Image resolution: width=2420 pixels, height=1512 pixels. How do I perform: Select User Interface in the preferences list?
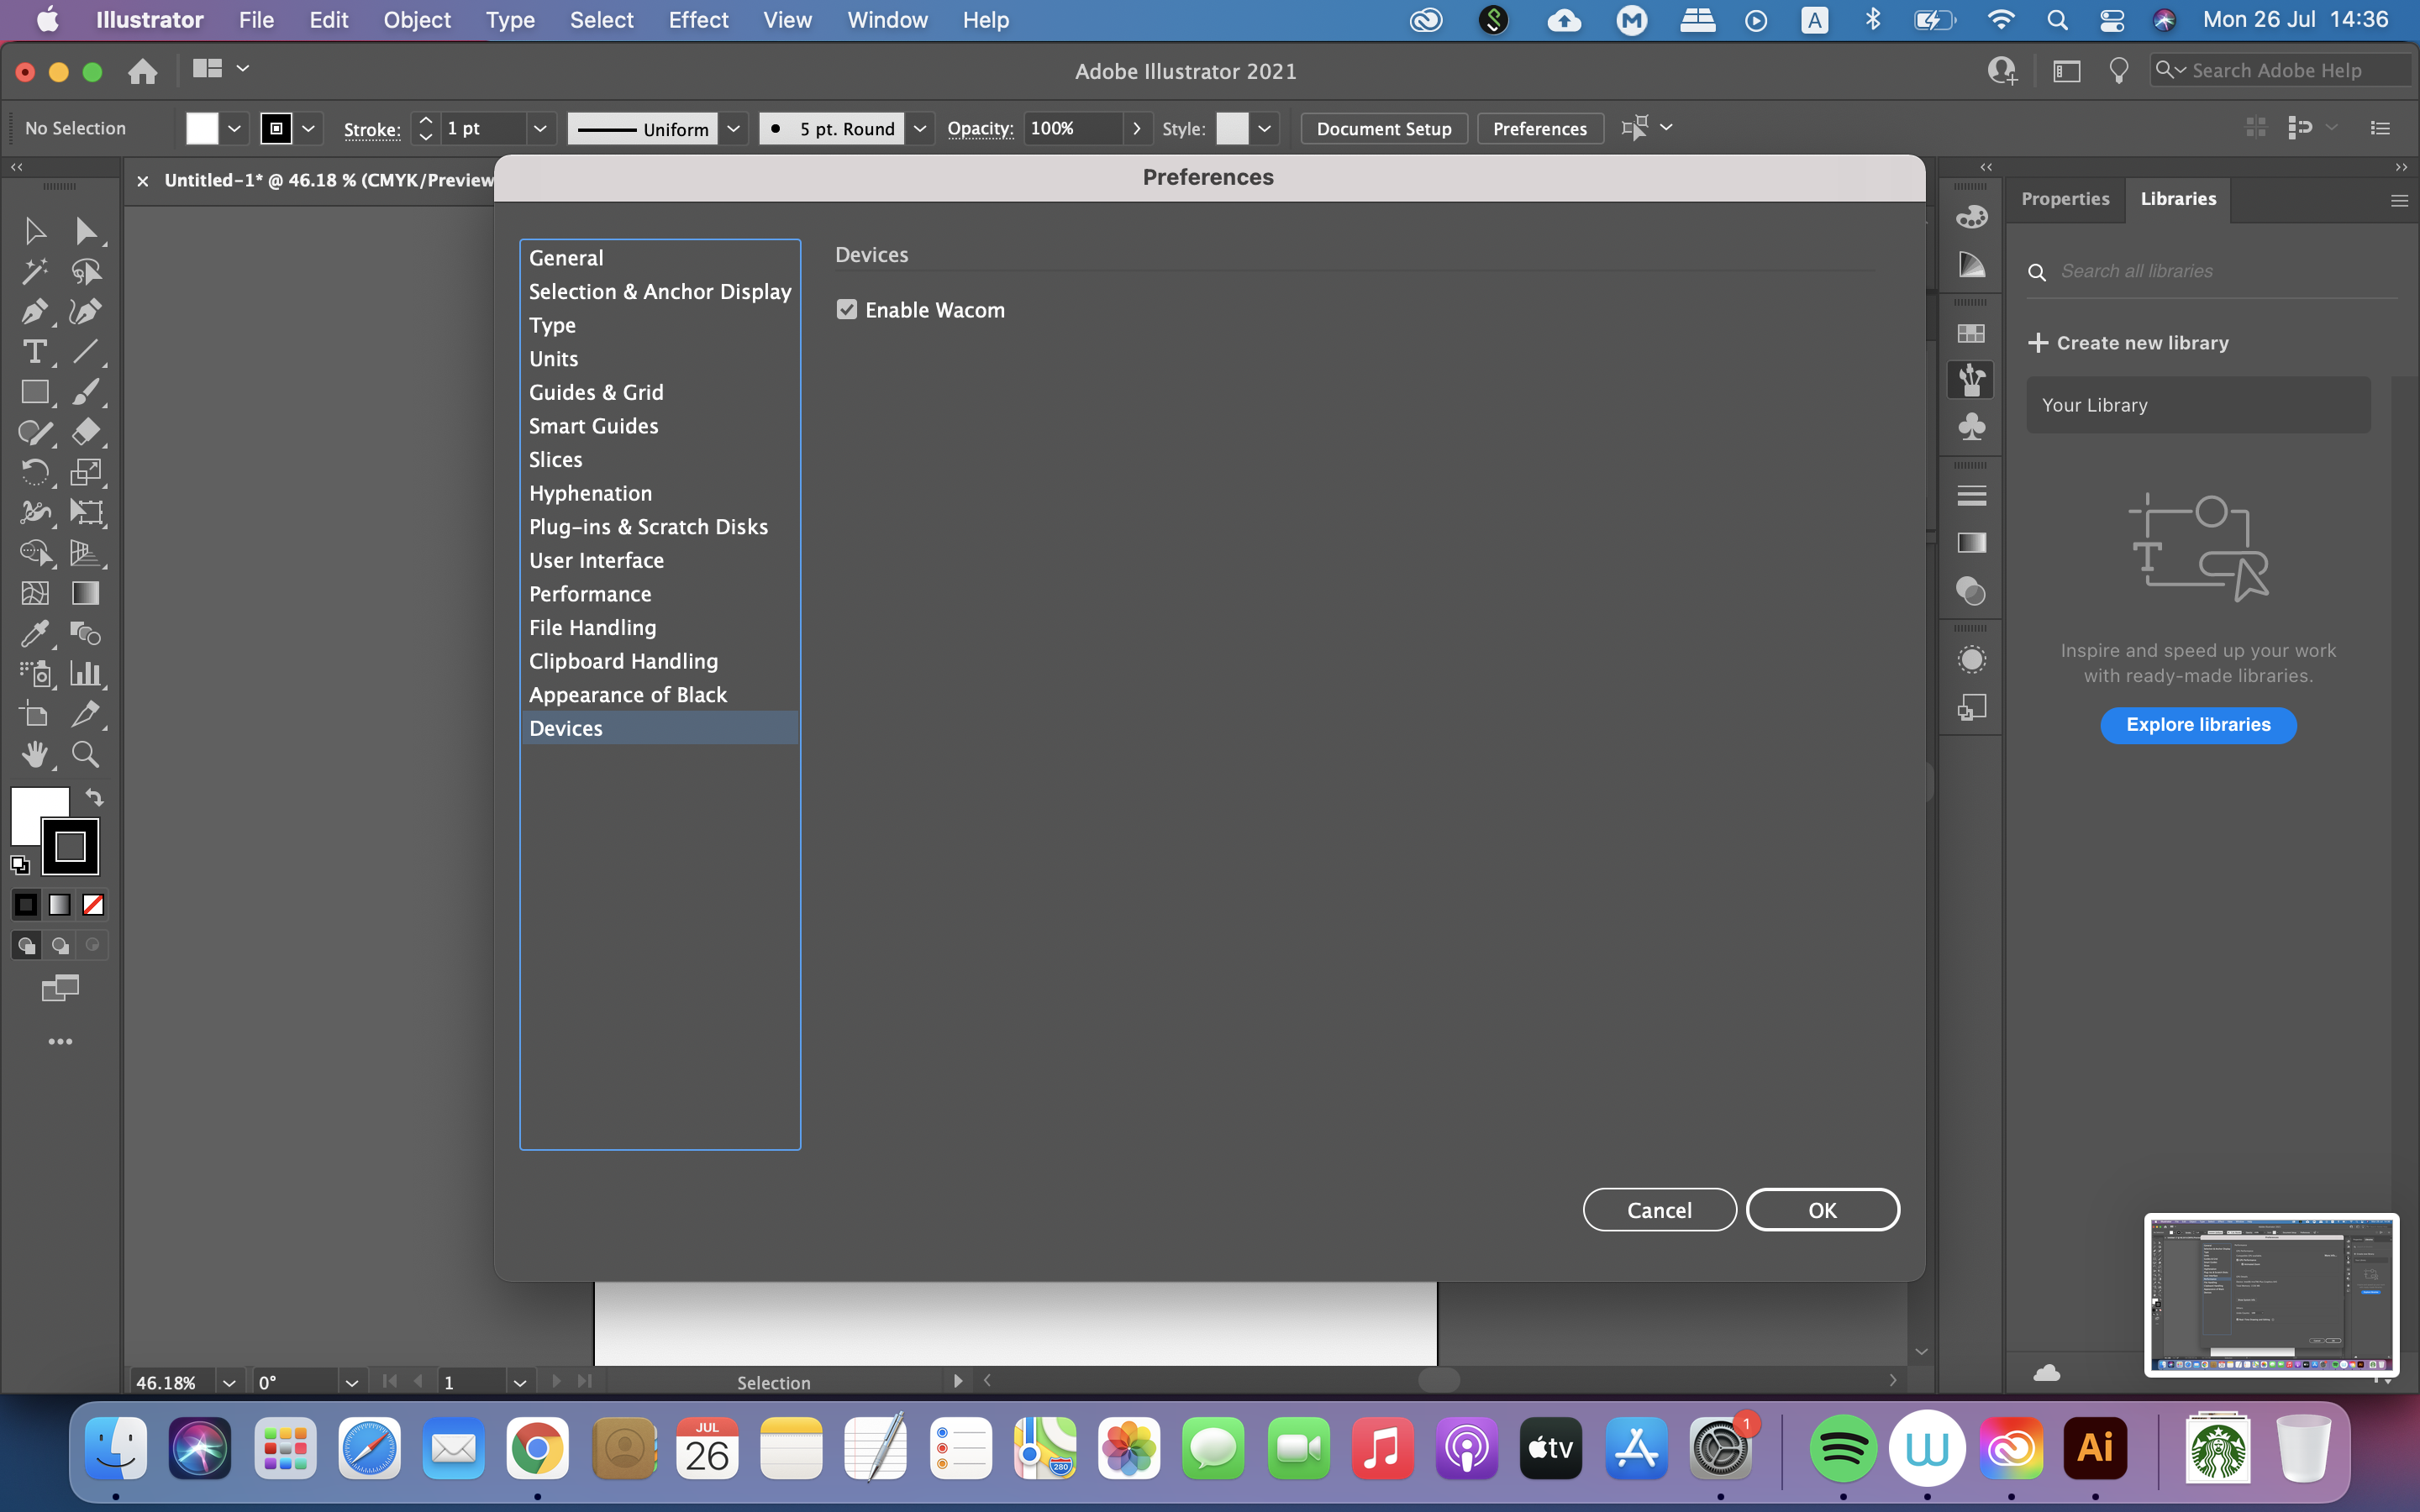pyautogui.click(x=597, y=560)
